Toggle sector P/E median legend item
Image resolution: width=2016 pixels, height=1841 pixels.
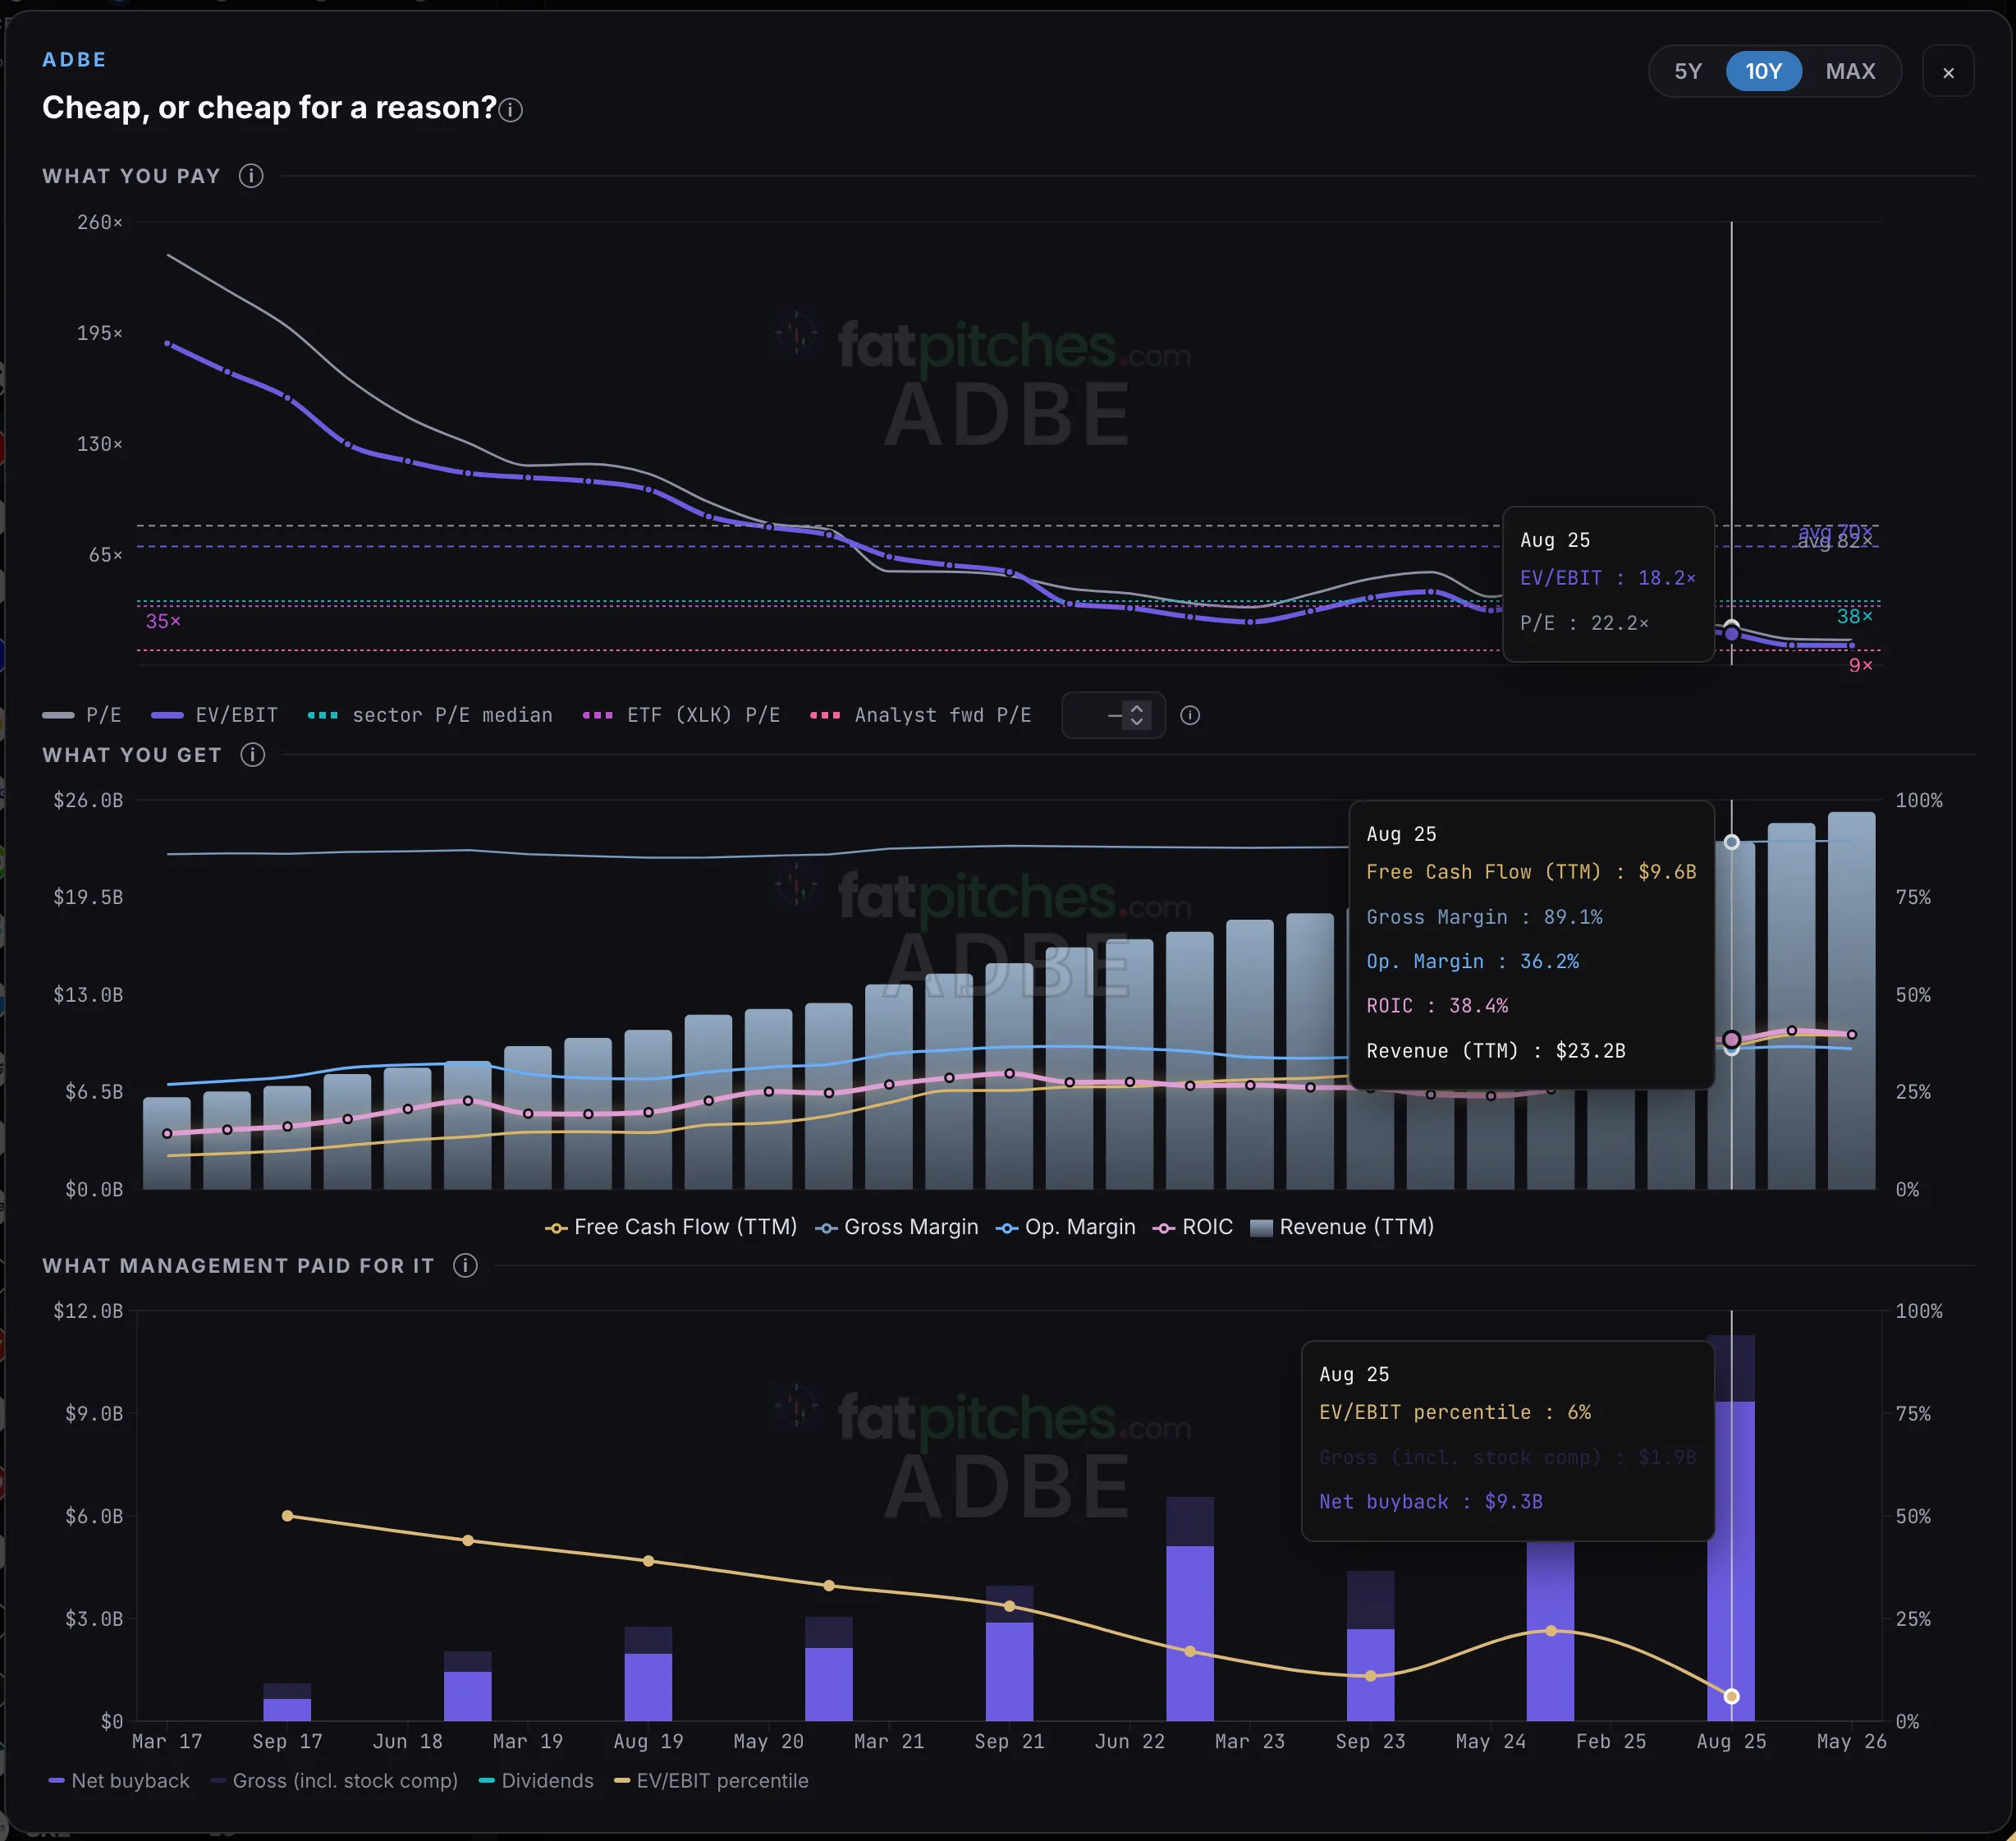click(430, 715)
